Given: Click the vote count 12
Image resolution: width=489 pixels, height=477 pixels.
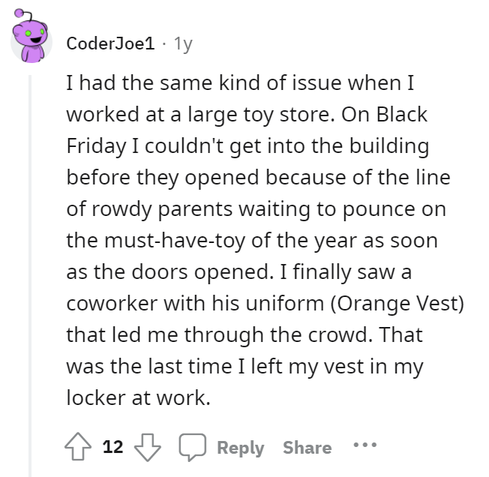Looking at the screenshot, I should pos(112,448).
